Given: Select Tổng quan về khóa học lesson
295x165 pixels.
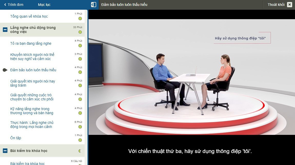Looking at the screenshot, I should pyautogui.click(x=29, y=16).
